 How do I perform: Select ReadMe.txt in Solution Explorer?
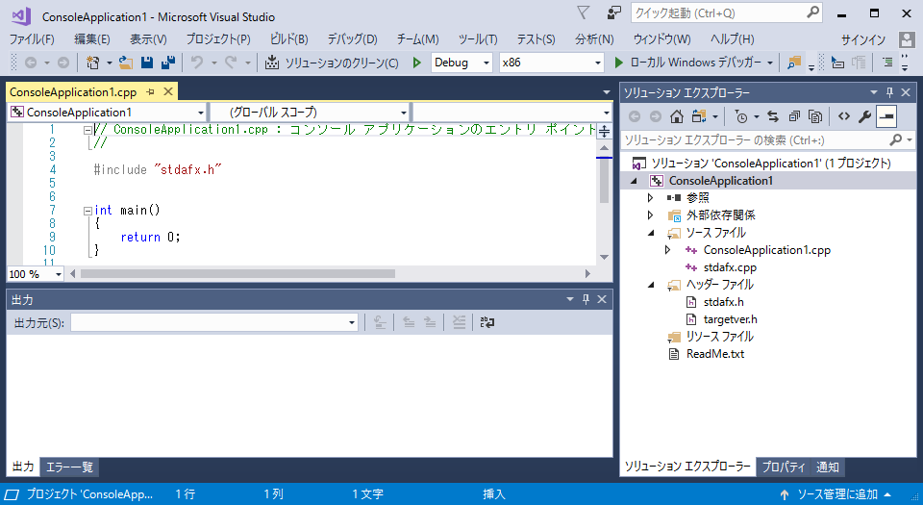click(715, 354)
